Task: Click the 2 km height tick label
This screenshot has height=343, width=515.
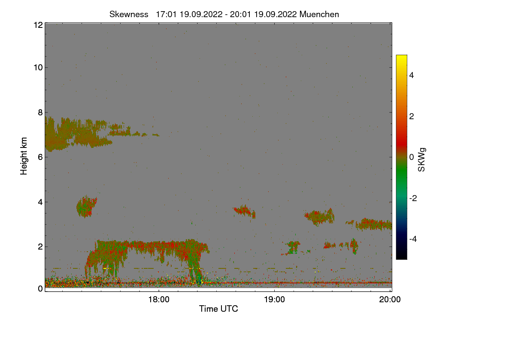Action: pos(40,247)
